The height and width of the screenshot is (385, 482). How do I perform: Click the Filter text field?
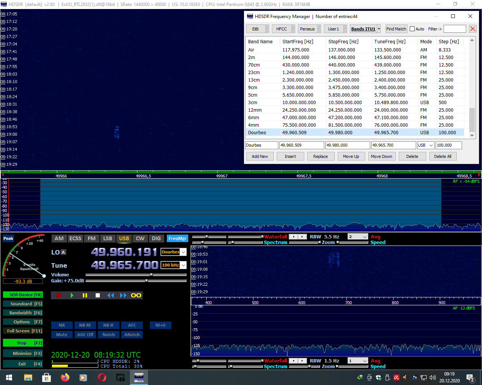point(455,29)
